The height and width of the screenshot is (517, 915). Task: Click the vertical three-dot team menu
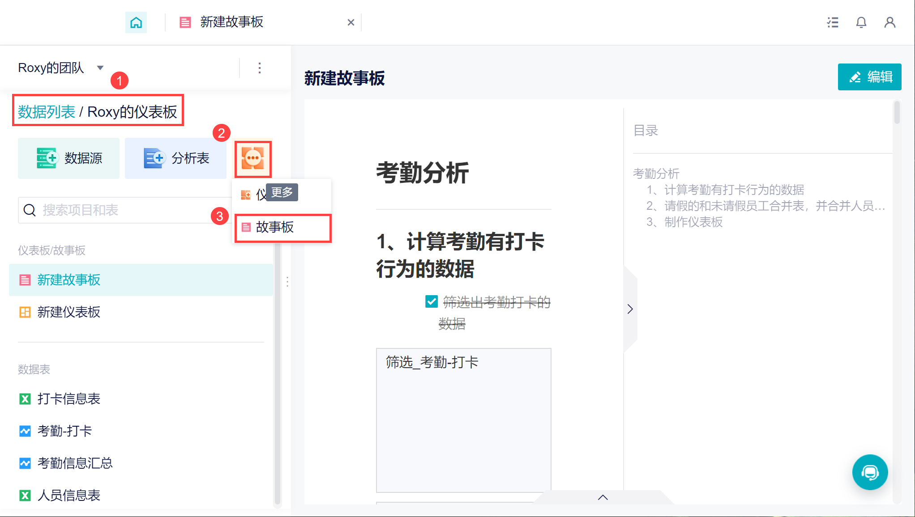tap(260, 68)
